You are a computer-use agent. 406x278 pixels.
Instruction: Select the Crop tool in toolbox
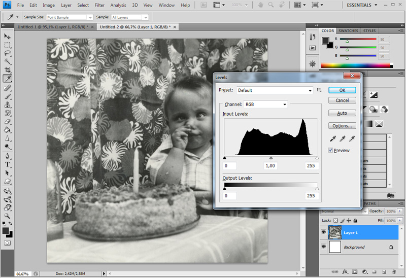[8, 69]
